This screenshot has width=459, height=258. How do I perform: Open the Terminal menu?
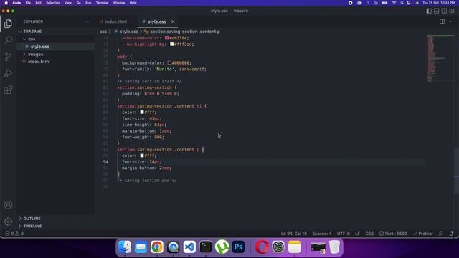point(102,3)
